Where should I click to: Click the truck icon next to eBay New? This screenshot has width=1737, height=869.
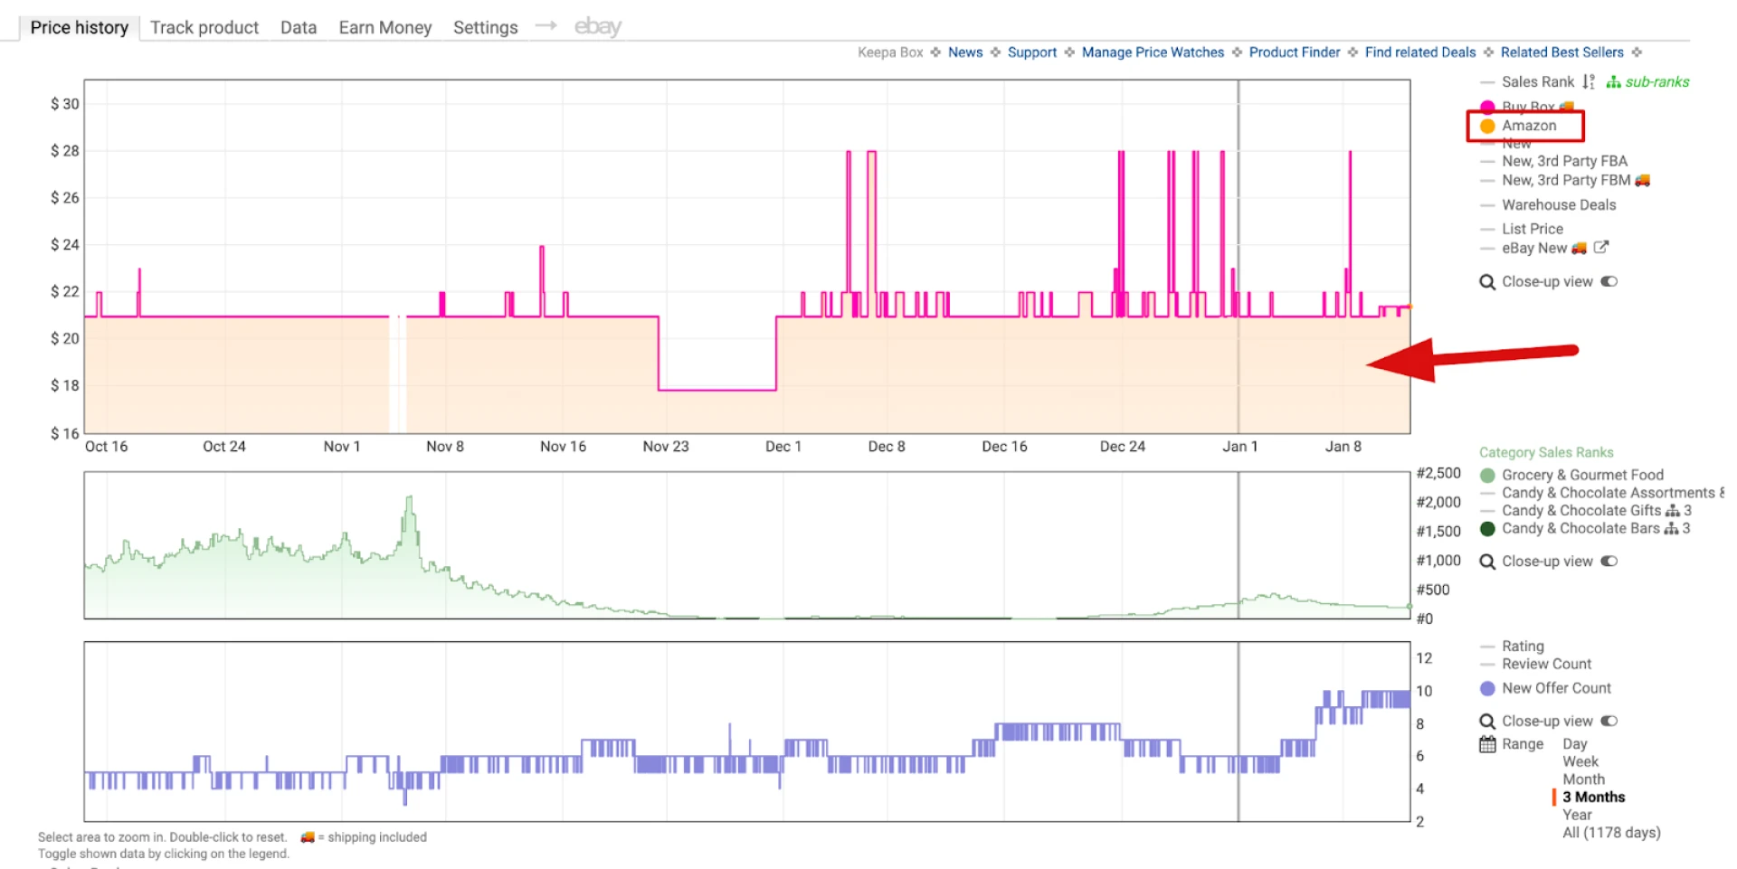1578,248
